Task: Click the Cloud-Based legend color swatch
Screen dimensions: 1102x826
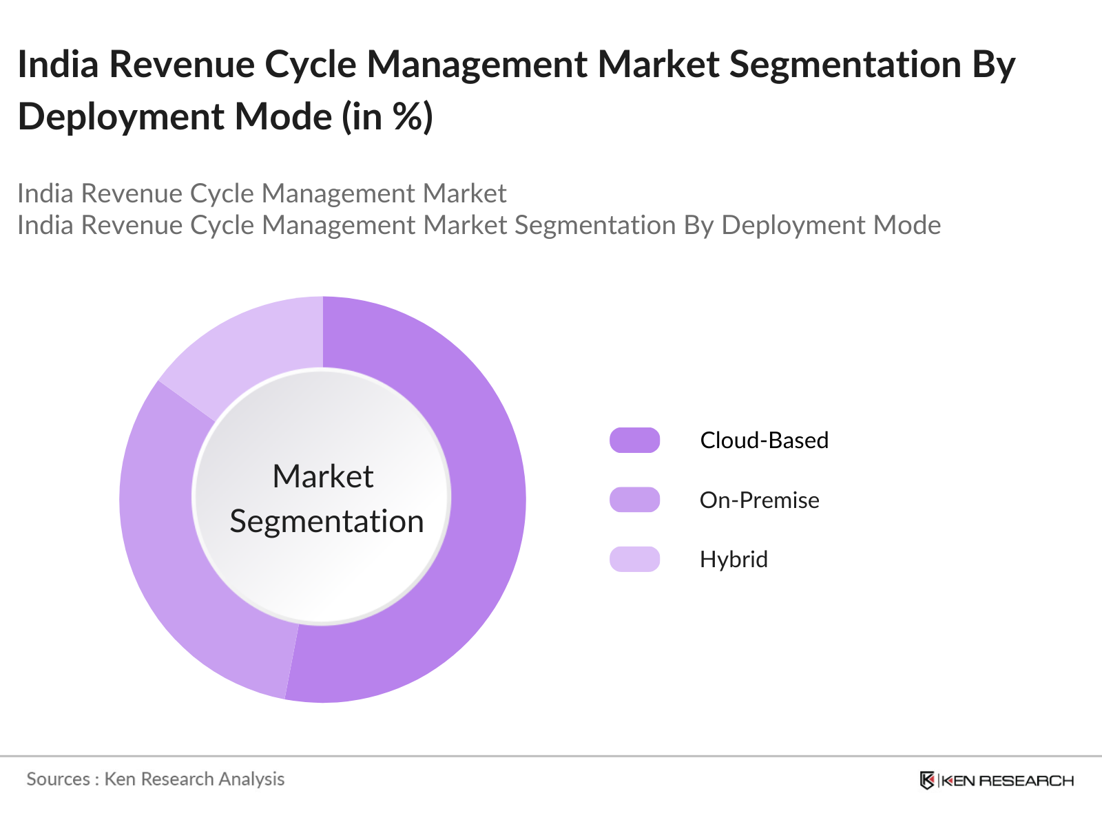Action: click(634, 441)
